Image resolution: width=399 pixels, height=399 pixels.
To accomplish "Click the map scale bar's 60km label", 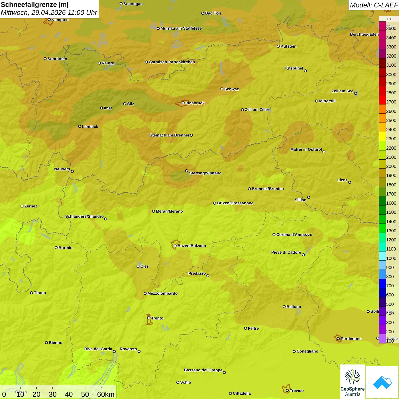I will 106,394.
